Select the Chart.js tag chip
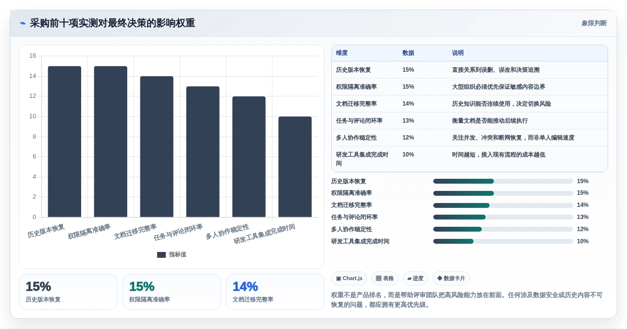This screenshot has width=627, height=329. click(x=349, y=278)
